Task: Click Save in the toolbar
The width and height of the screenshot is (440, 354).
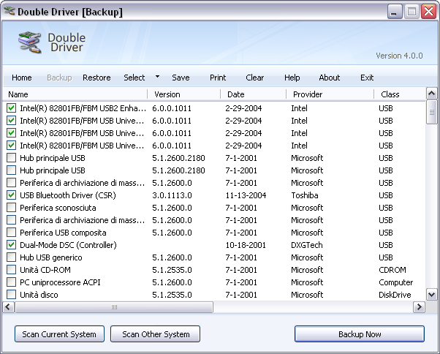Action: (181, 78)
